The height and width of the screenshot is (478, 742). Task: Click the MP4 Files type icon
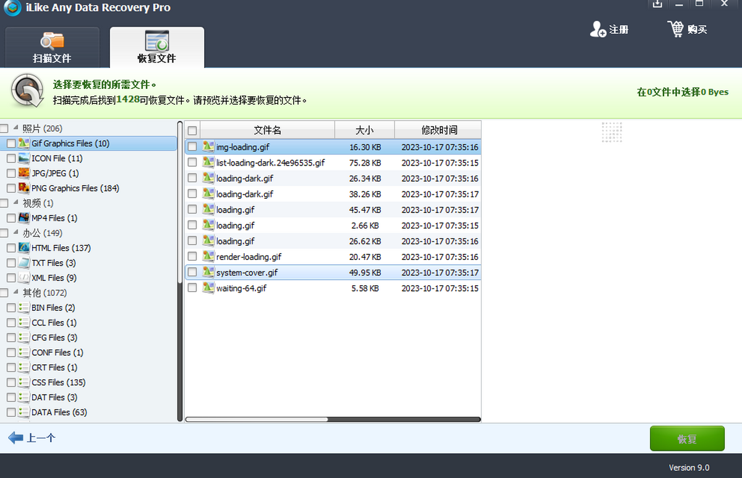[24, 218]
